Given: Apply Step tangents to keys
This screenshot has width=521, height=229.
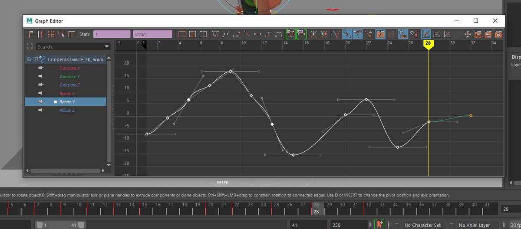Looking at the screenshot, I should tap(268, 34).
